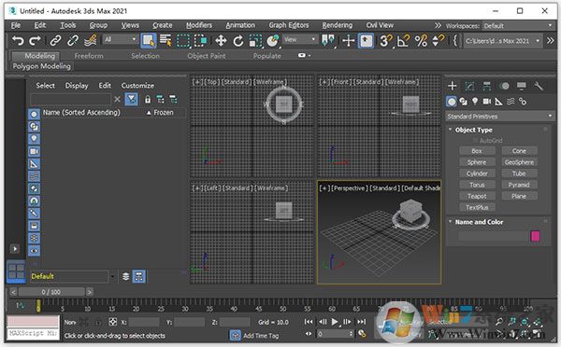561x347 pixels.
Task: Go to the start frame
Action: (x=309, y=322)
